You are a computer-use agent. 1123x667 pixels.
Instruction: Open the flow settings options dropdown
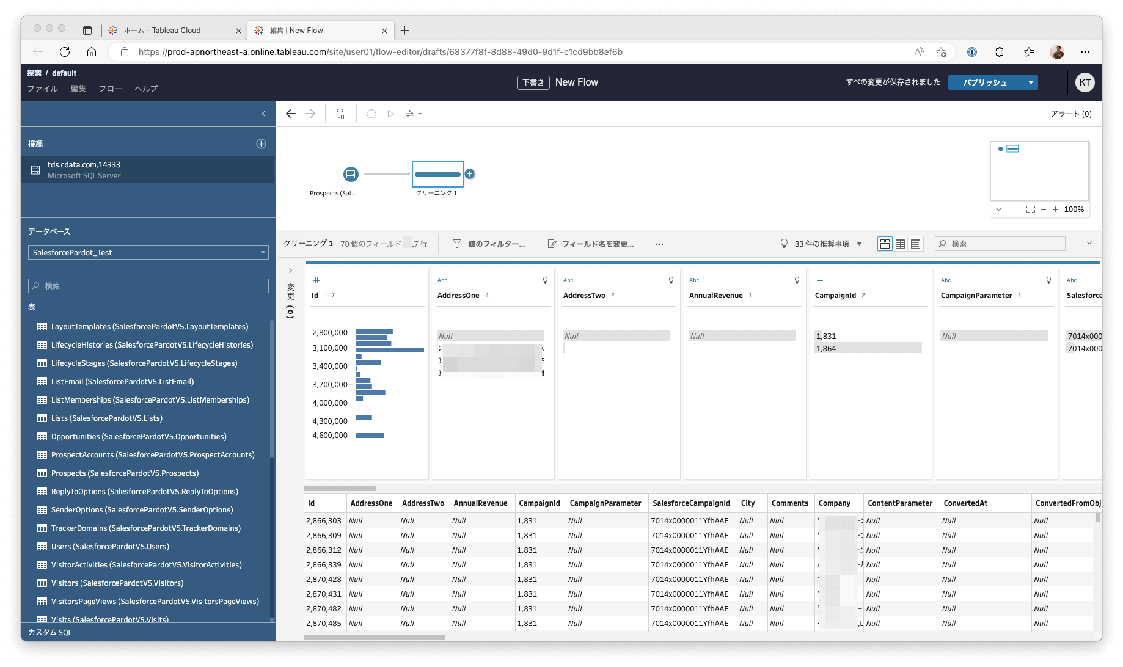pos(414,114)
